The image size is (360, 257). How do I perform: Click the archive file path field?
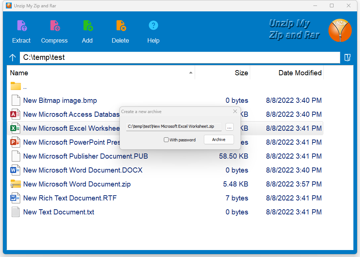coord(174,127)
